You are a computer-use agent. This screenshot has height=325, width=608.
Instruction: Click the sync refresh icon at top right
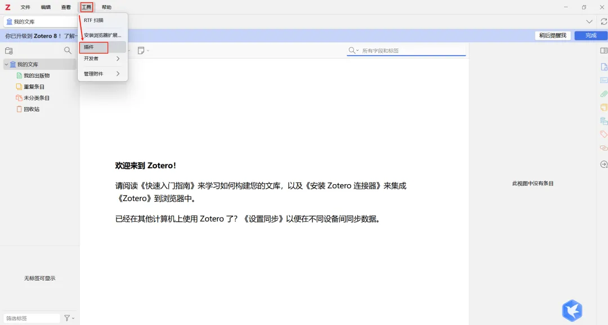point(603,22)
